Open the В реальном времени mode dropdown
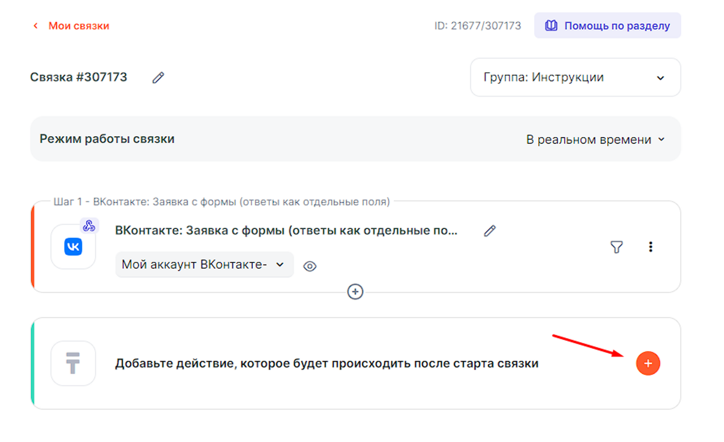This screenshot has width=724, height=442. (595, 140)
